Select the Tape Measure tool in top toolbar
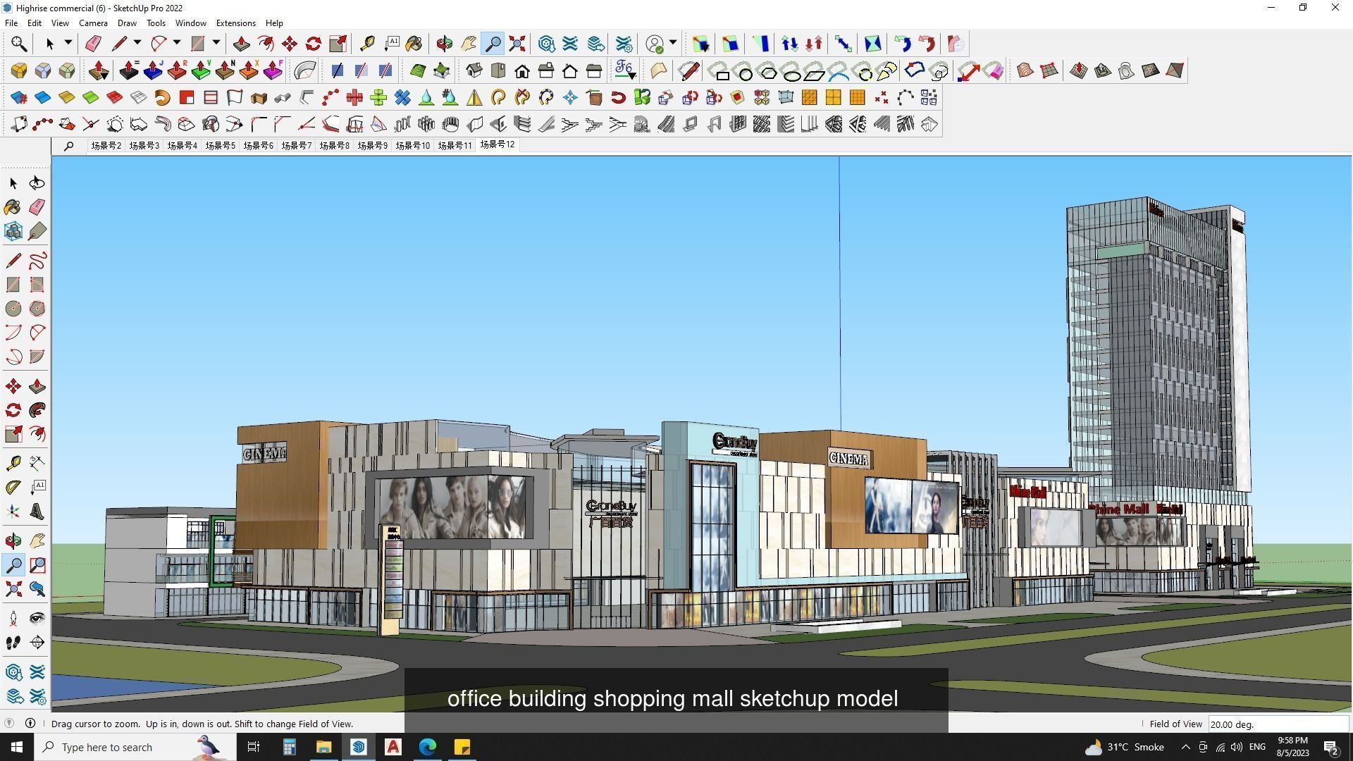This screenshot has width=1353, height=761. 367,44
